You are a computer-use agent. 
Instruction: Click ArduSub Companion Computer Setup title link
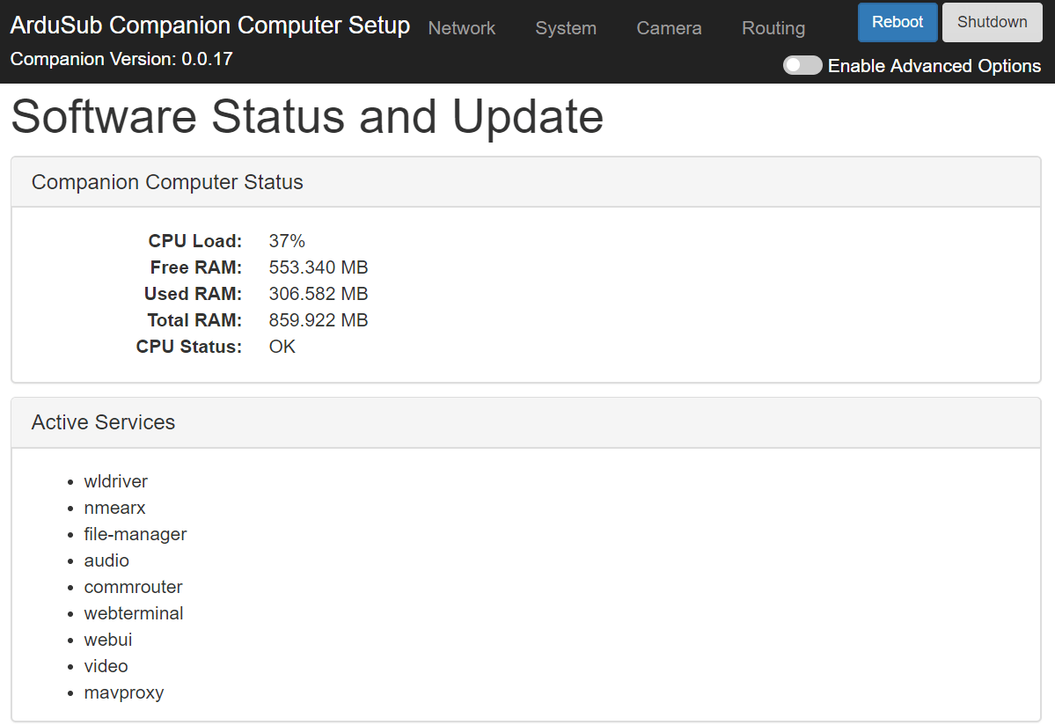click(x=210, y=25)
